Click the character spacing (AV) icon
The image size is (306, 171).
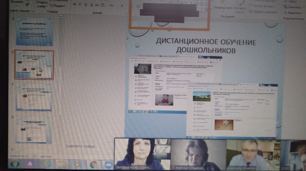[x=102, y=5]
